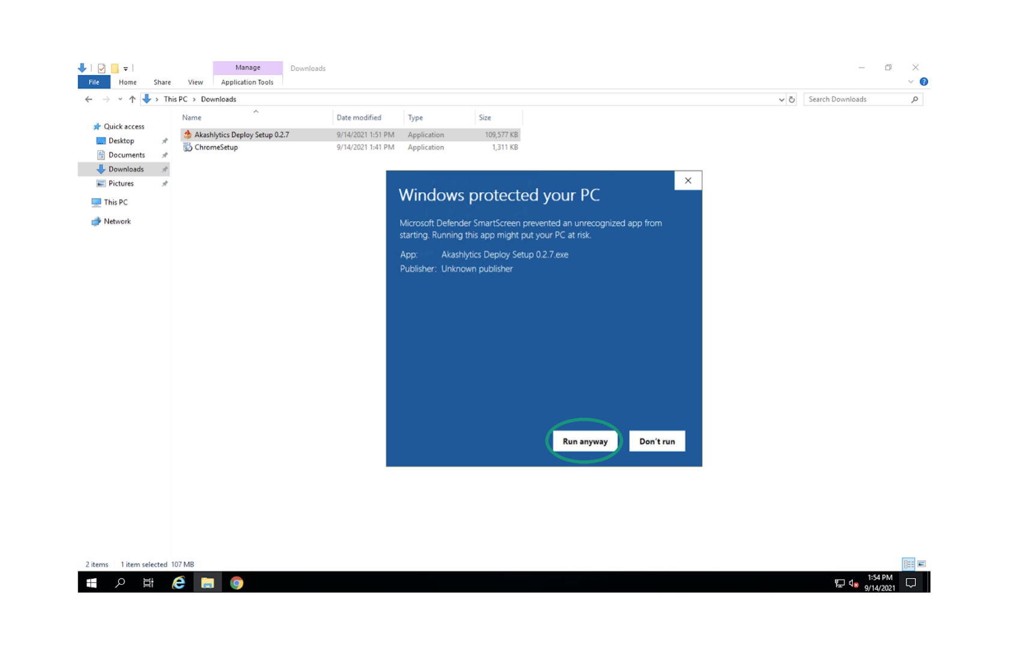
Task: Click the Manage contextual tab
Action: pos(247,68)
